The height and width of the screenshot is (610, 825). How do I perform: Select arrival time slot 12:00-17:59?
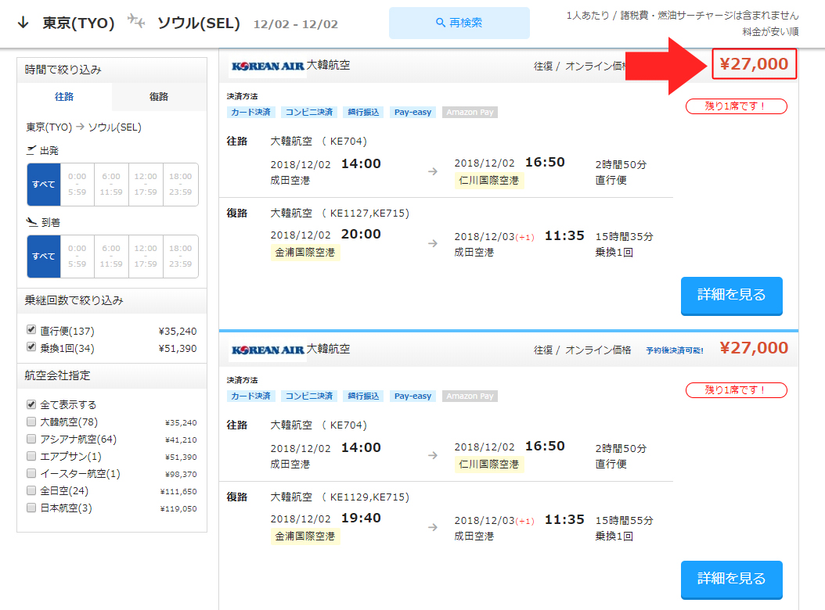(146, 257)
